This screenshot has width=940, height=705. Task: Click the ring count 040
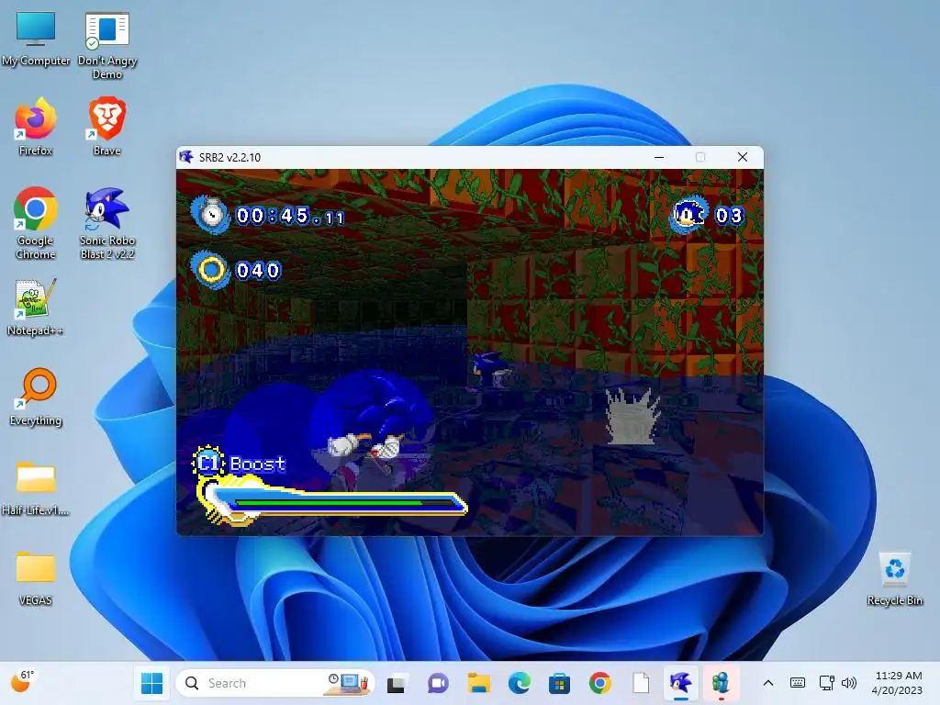[x=258, y=271]
